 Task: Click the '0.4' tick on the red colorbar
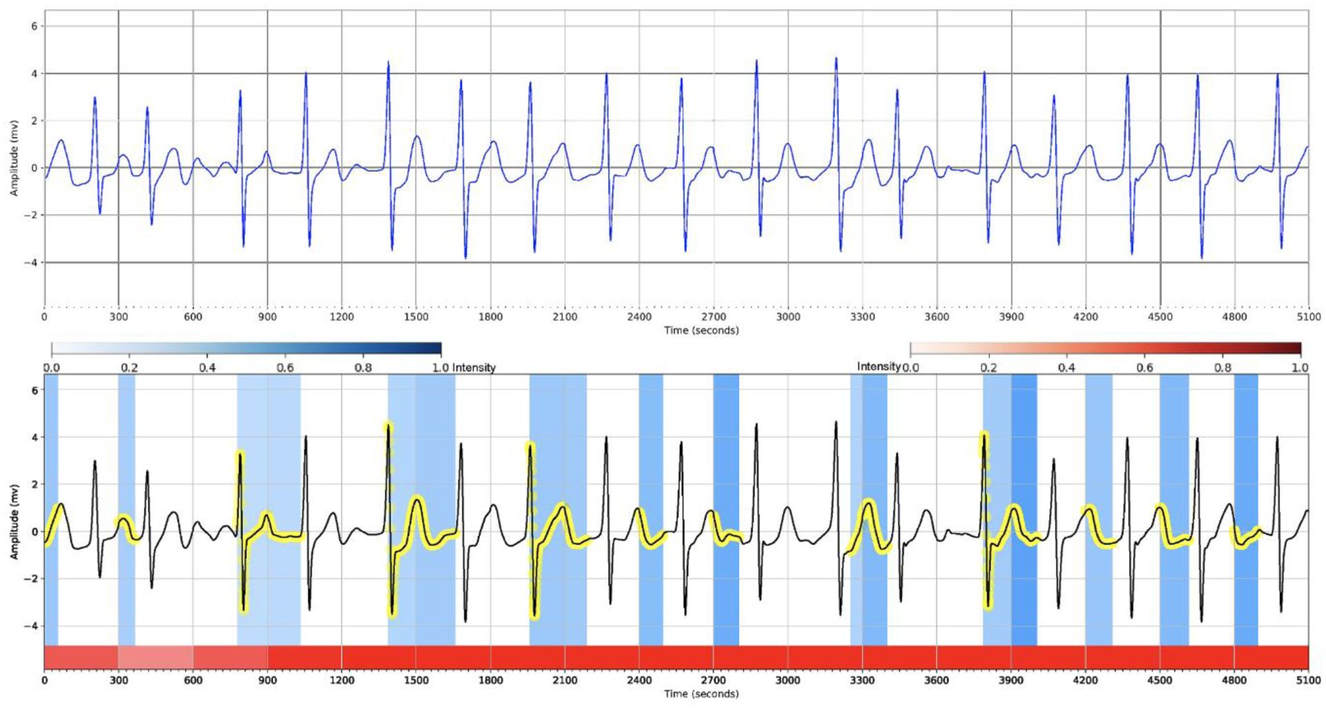coord(1066,368)
